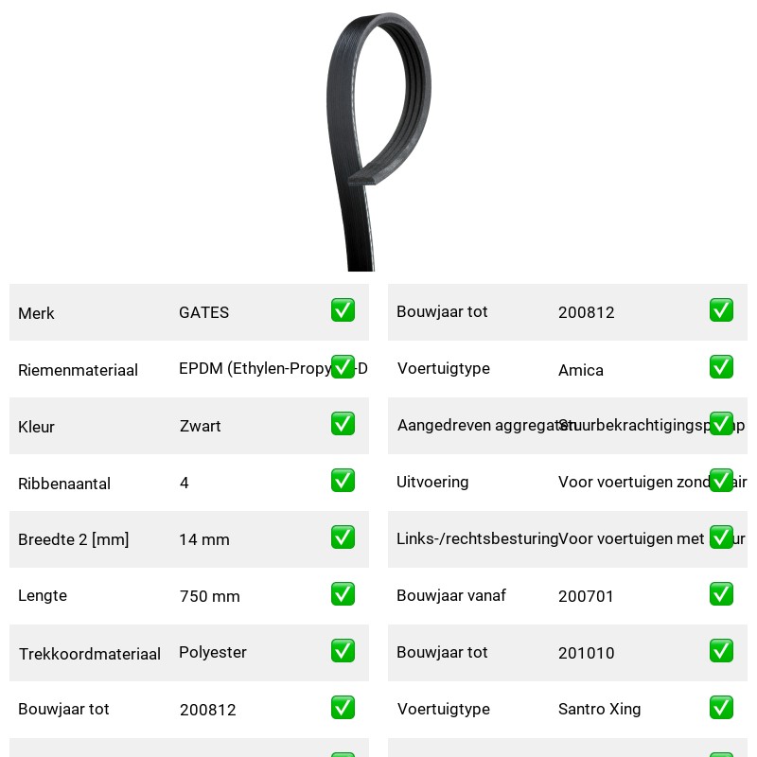This screenshot has height=757, width=757.
Task: Click the green checkmark next to GATES
Action: [x=343, y=310]
